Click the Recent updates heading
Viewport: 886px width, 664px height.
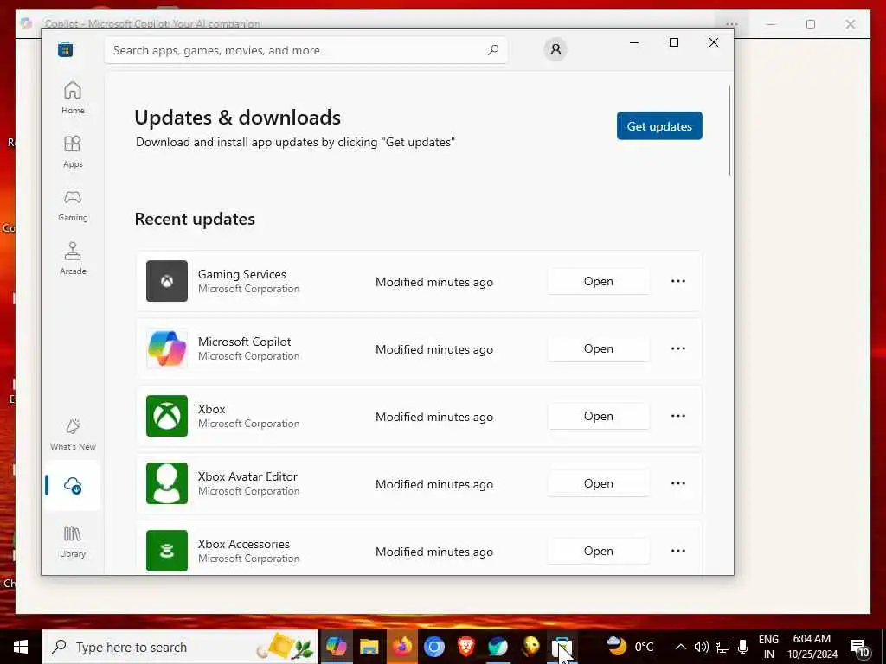pyautogui.click(x=195, y=219)
